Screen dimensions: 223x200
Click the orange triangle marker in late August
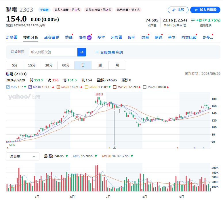tap(177, 148)
